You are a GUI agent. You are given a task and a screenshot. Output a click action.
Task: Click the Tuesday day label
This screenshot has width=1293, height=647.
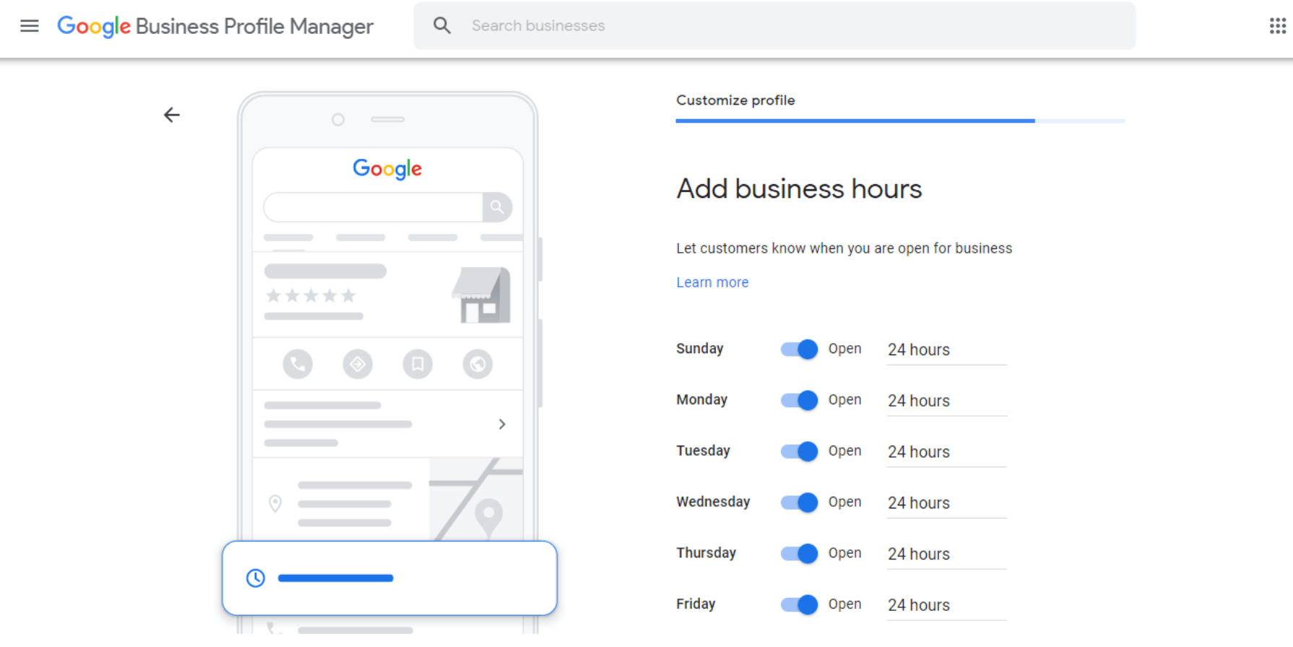[x=703, y=451]
